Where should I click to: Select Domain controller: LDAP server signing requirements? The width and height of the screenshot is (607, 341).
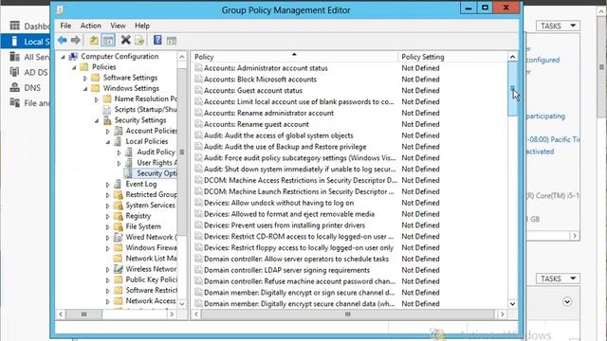tap(286, 270)
